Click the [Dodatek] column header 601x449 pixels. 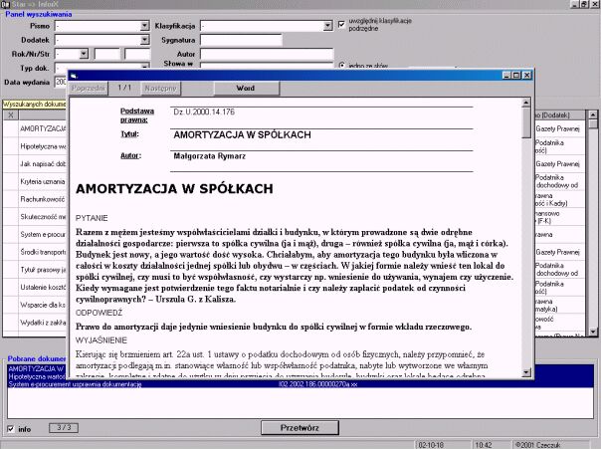pyautogui.click(x=560, y=114)
